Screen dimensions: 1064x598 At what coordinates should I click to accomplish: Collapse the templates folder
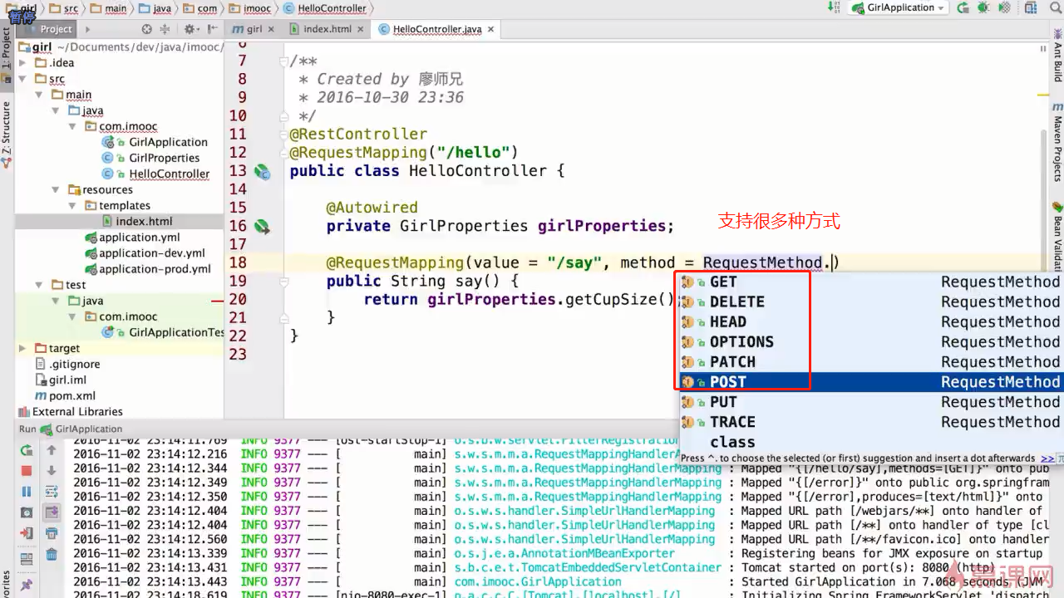pos(74,205)
